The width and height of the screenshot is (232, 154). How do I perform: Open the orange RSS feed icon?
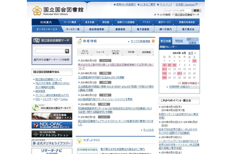click(153, 42)
